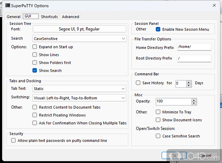Confirm settings with the Ok button
222x163 pixels.
tap(174, 156)
